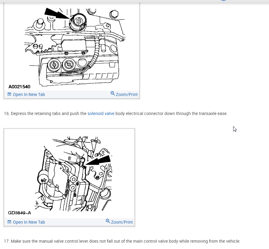Click new-tab icon under diagram A0021540
This screenshot has height=249, width=269.
click(9, 94)
